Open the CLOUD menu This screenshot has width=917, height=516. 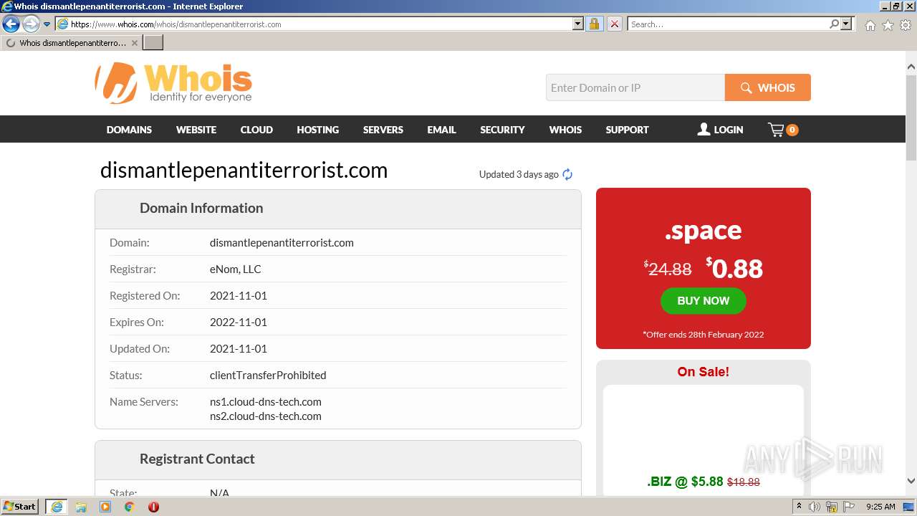point(256,130)
